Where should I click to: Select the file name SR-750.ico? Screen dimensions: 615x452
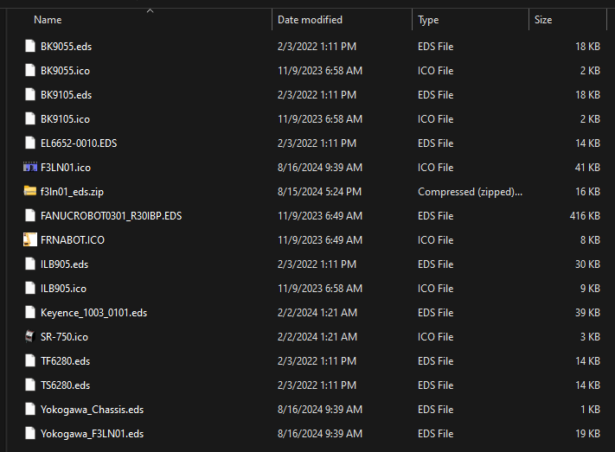[64, 337]
